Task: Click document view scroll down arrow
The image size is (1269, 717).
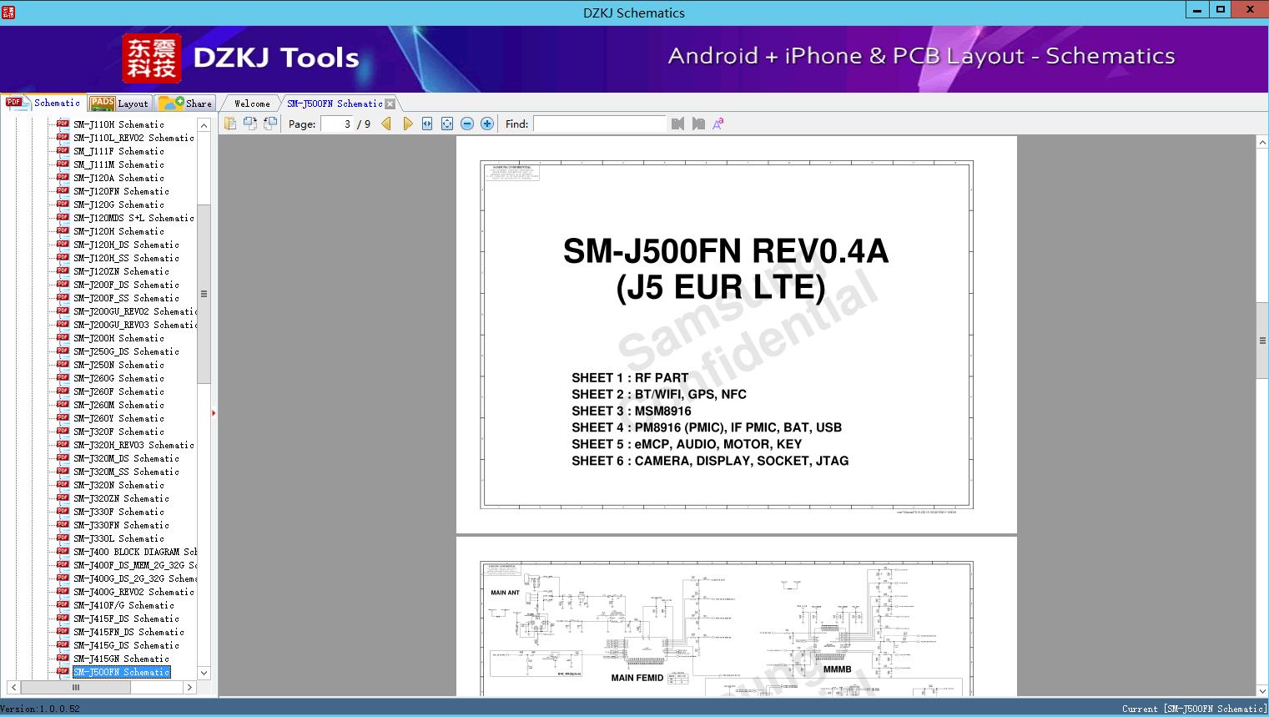Action: 1262,690
